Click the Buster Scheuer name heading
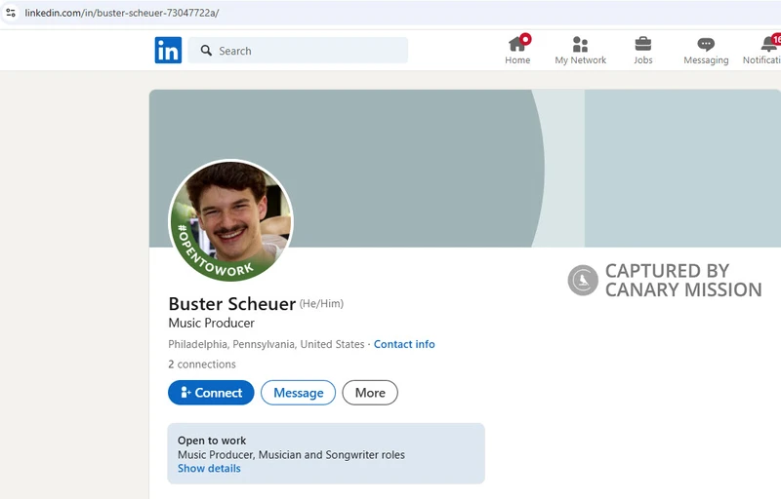Image resolution: width=781 pixels, height=499 pixels. point(232,303)
